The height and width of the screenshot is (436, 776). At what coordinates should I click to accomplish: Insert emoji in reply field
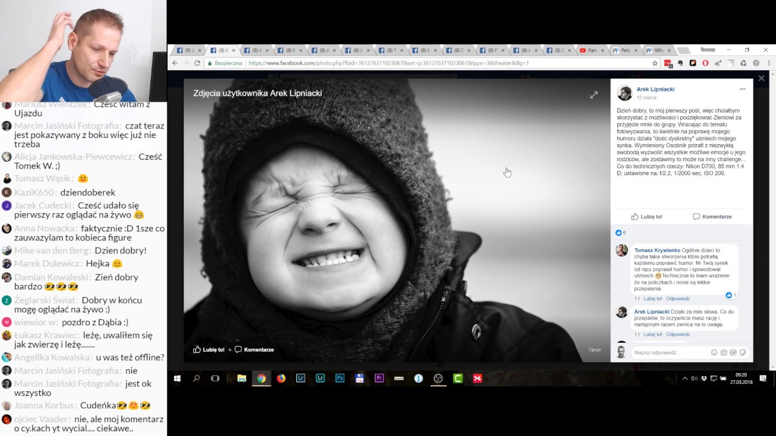tap(714, 352)
